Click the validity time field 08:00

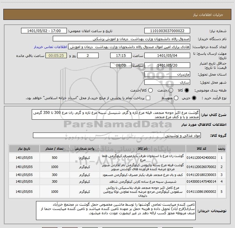click(121, 65)
